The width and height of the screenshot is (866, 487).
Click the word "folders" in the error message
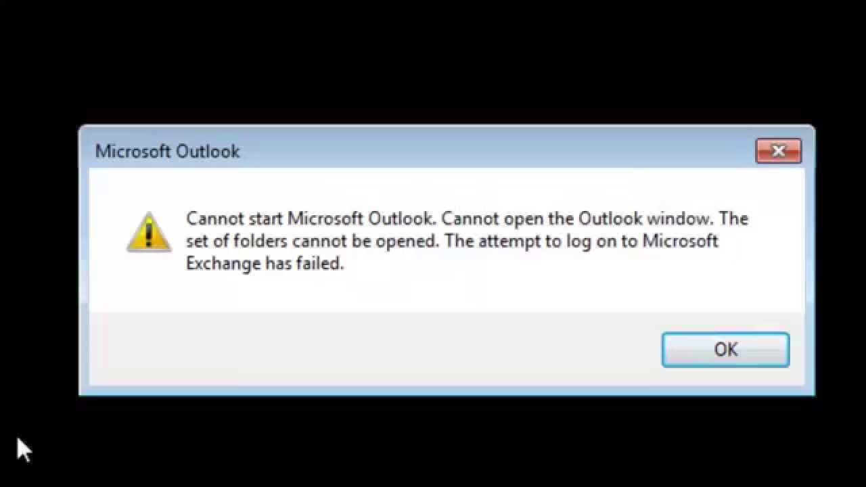pos(260,241)
